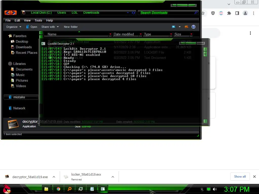The width and height of the screenshot is (259, 194).
Task: Open the console window taskbar icon
Action: [x=103, y=189]
